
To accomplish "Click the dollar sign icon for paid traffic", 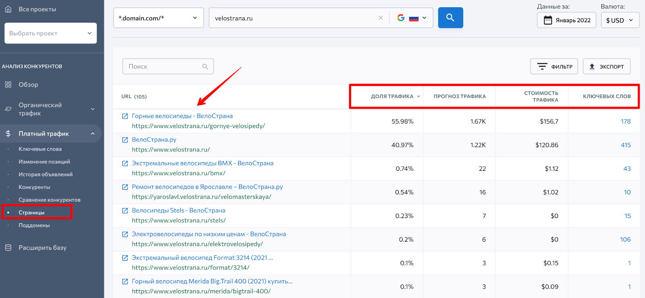I will pyautogui.click(x=8, y=134).
